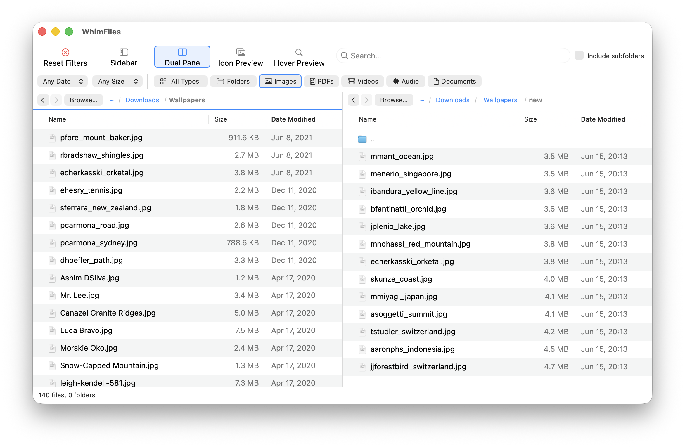Go back in the left pane

pos(43,100)
